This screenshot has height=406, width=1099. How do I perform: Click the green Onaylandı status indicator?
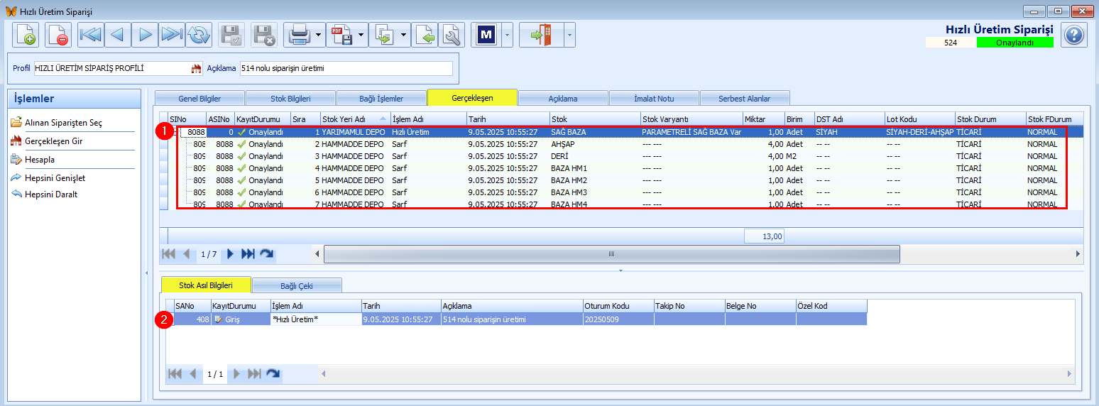coord(1014,42)
